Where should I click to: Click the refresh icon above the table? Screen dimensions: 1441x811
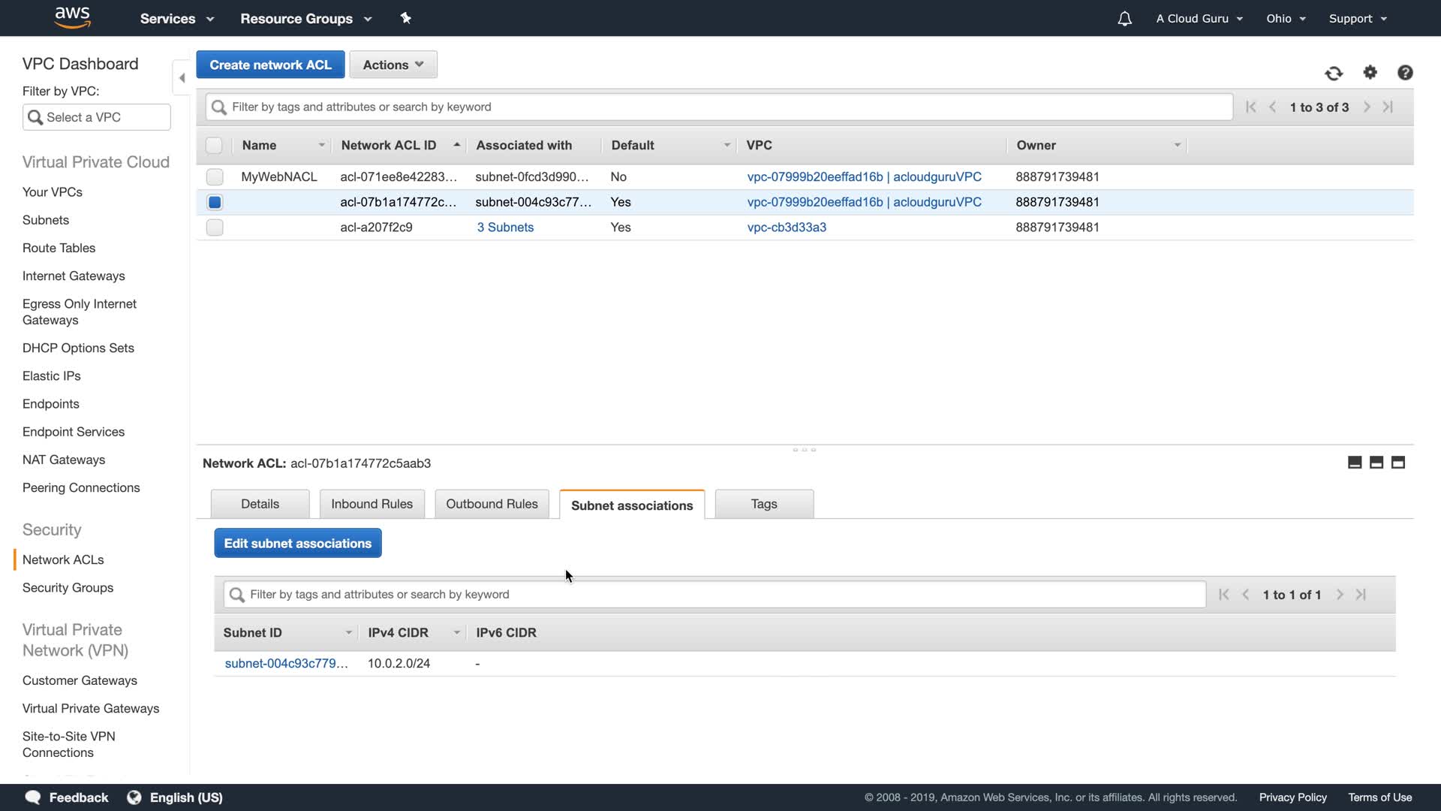coord(1333,73)
